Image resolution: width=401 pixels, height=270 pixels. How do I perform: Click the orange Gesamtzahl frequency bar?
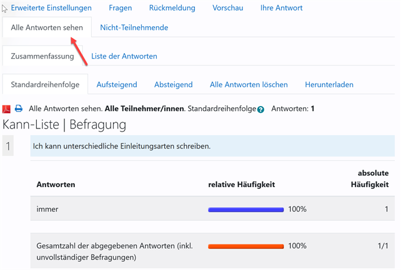245,246
